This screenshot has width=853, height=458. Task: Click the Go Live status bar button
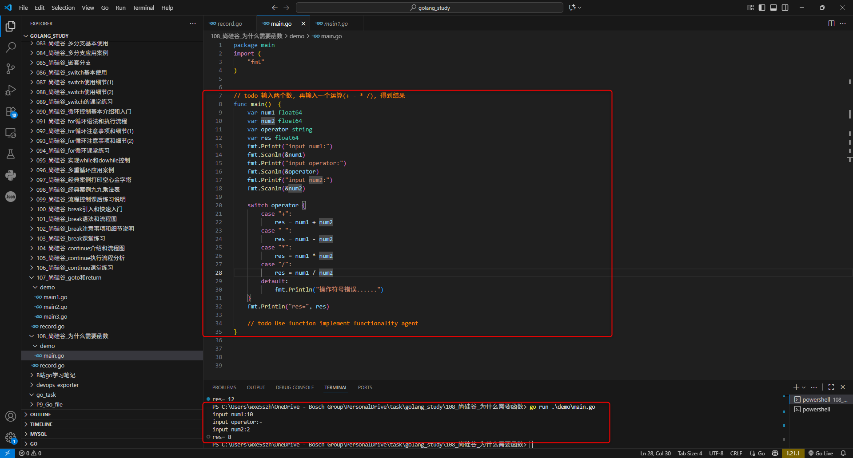click(x=821, y=453)
